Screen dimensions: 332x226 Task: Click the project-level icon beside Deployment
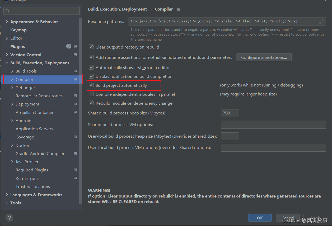click(x=75, y=104)
